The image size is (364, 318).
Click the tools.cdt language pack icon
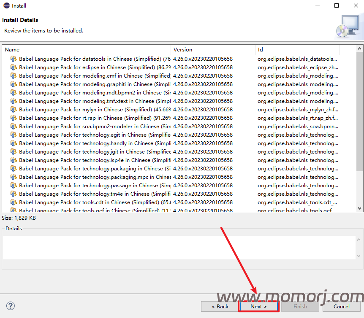[14, 202]
